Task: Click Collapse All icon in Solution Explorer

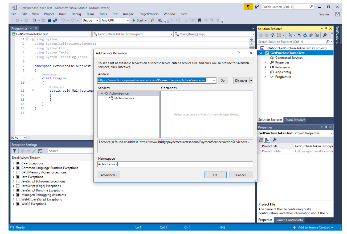Action: pos(311,35)
